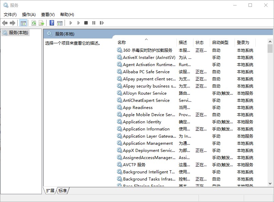
Task: Click the Back arrow toolbar icon
Action: (5, 23)
